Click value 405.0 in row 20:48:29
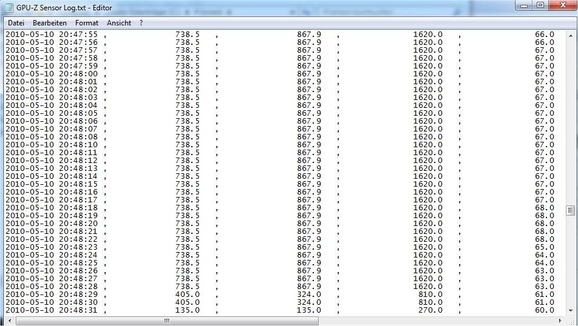Viewport: 578px width, 326px height. pos(188,294)
